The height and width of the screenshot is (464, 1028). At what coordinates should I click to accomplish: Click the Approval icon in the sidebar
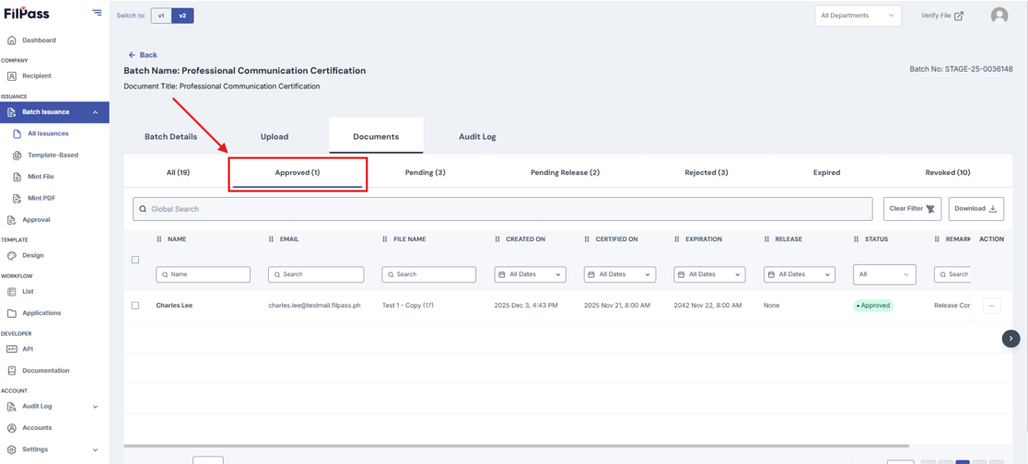click(11, 220)
